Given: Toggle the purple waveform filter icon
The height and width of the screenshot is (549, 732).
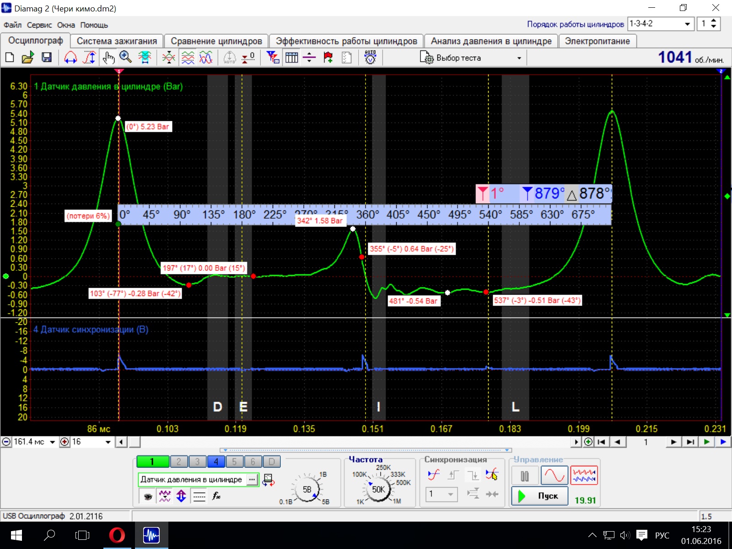Looking at the screenshot, I should click(164, 496).
